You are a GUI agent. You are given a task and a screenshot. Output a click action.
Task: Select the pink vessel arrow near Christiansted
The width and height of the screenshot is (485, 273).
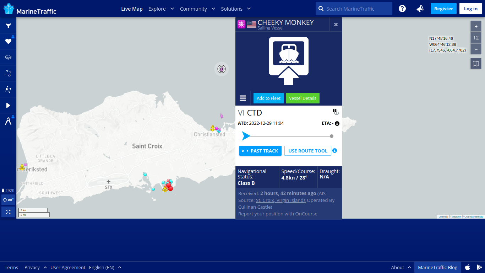point(222,116)
